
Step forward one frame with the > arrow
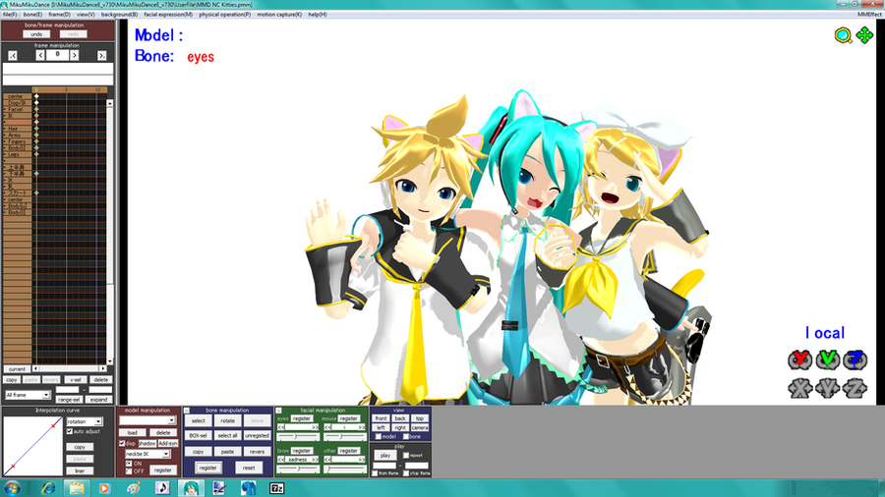pyautogui.click(x=74, y=55)
